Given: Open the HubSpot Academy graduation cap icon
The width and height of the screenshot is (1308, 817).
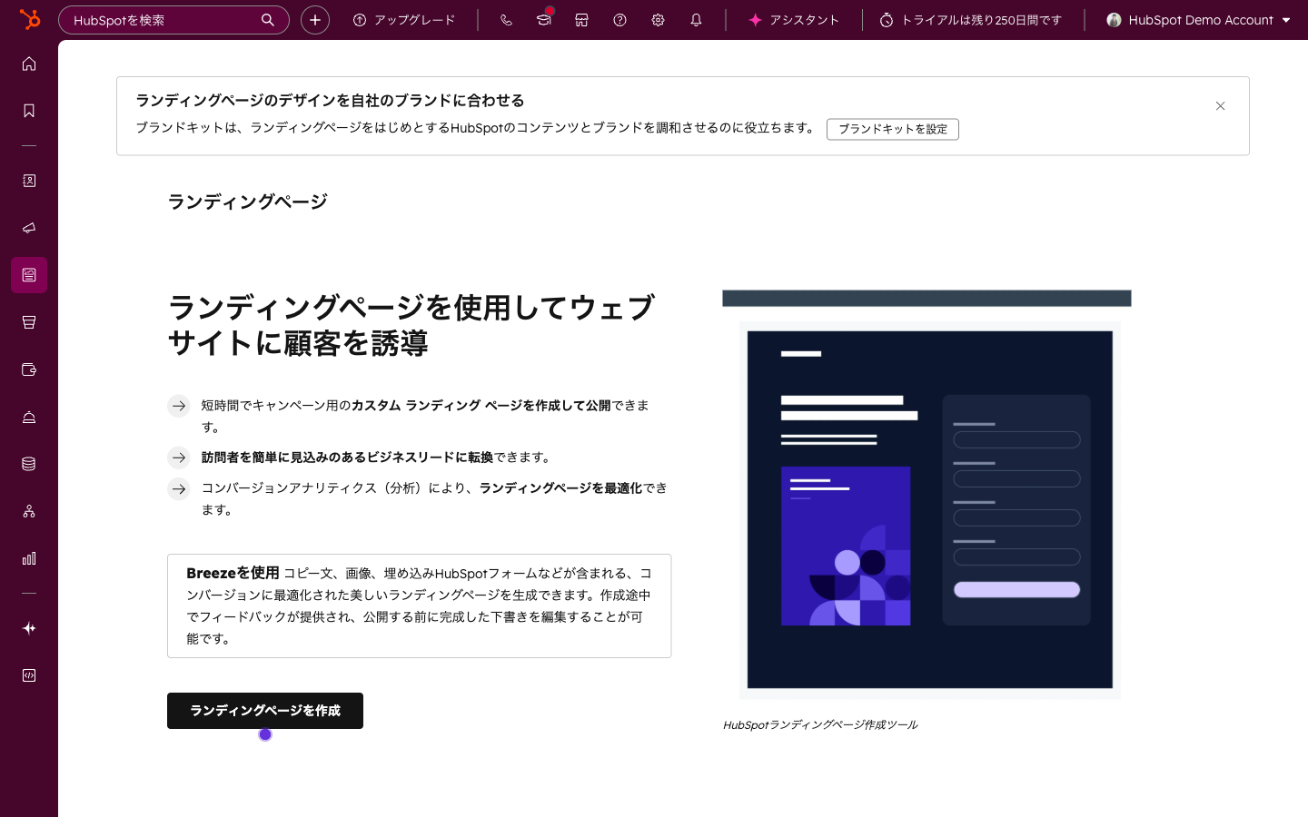Looking at the screenshot, I should pos(543,20).
